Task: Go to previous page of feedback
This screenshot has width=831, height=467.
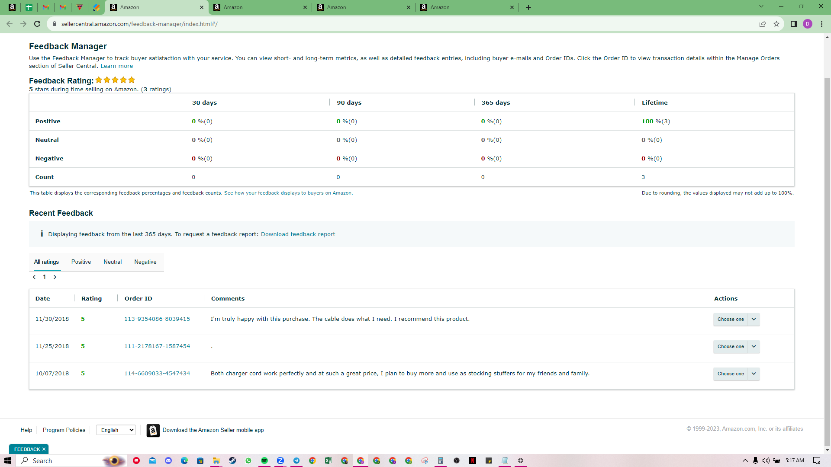Action: (34, 277)
